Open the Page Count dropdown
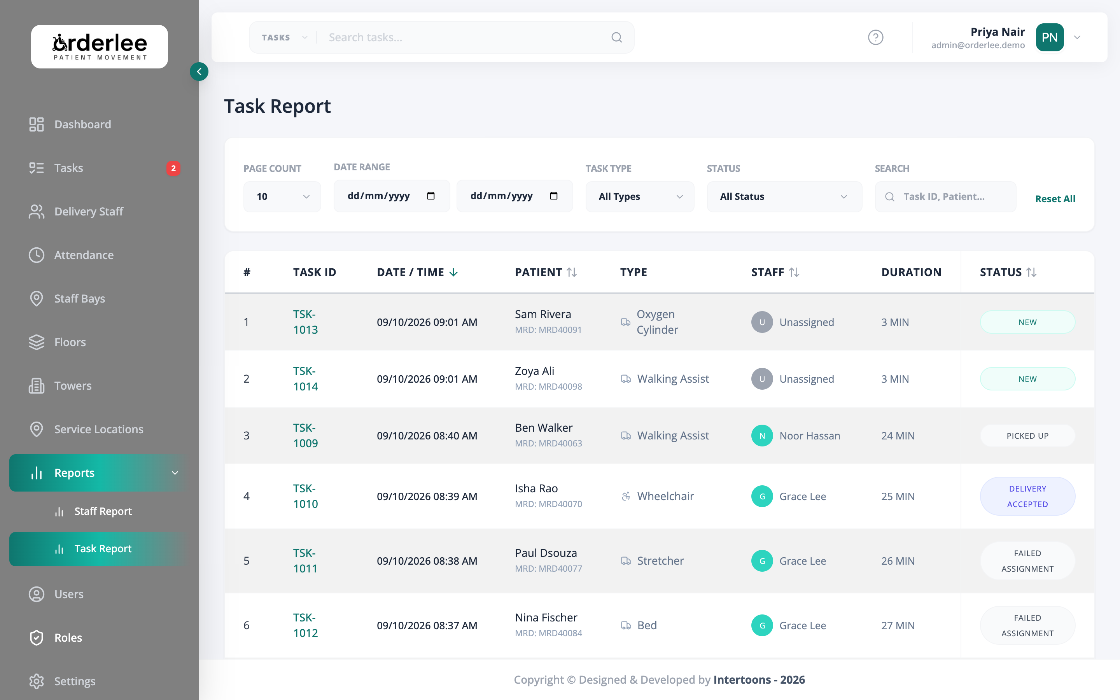The image size is (1120, 700). (282, 197)
